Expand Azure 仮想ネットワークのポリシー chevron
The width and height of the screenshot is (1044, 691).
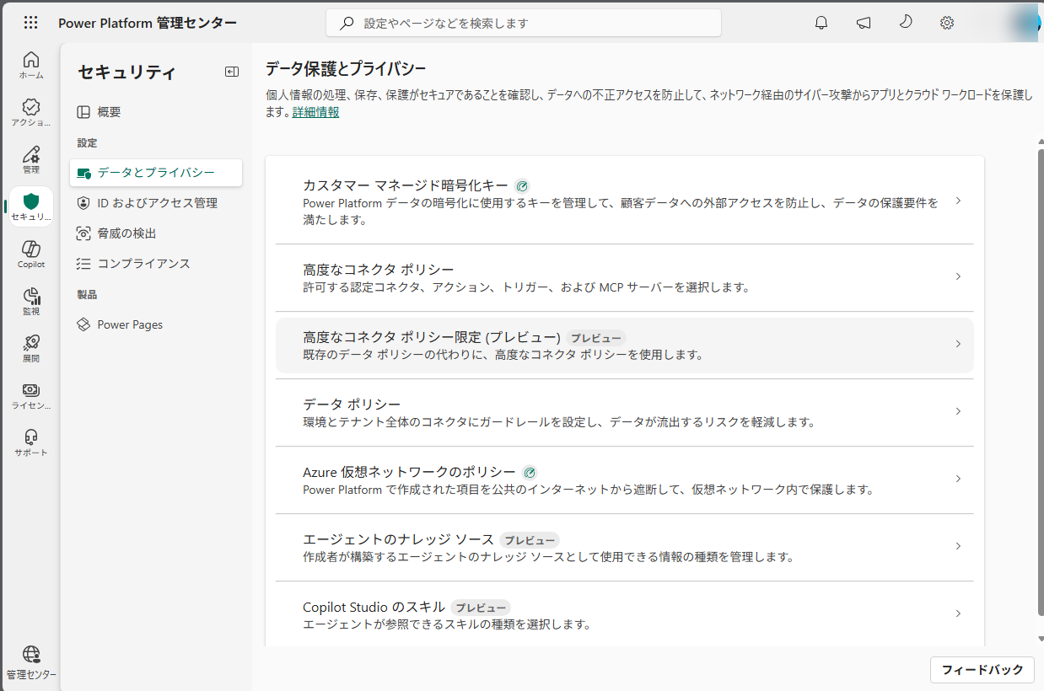[958, 479]
